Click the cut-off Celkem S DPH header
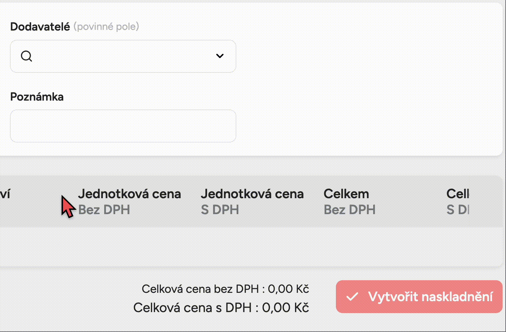This screenshot has width=506, height=332. pos(458,201)
